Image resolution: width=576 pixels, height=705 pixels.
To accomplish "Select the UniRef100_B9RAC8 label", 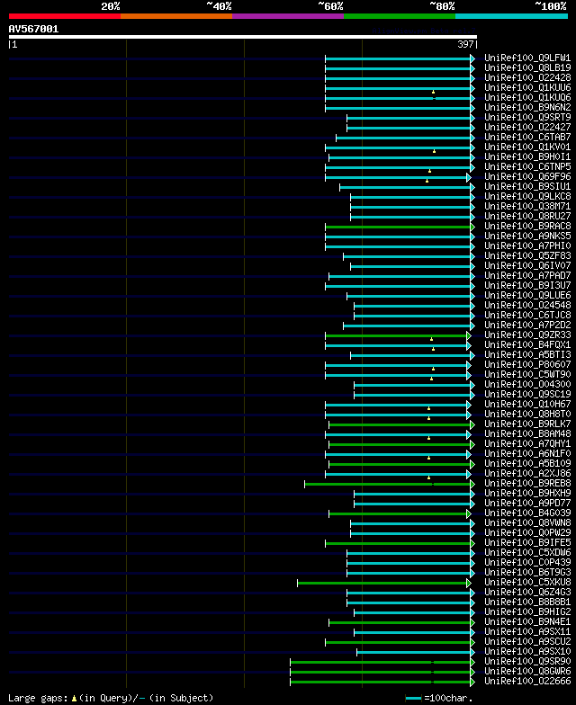I will coord(527,227).
